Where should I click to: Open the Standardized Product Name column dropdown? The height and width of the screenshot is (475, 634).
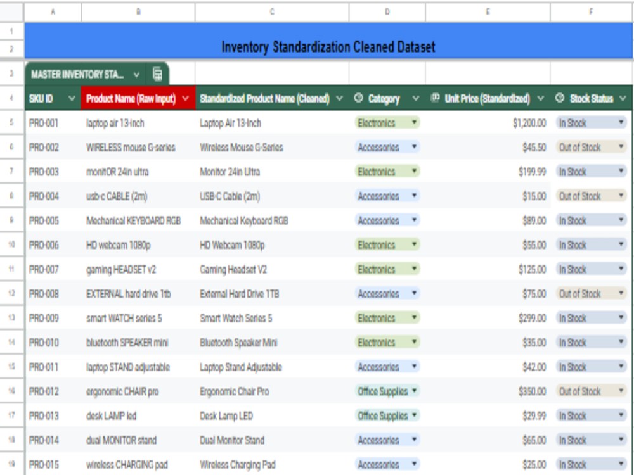339,99
